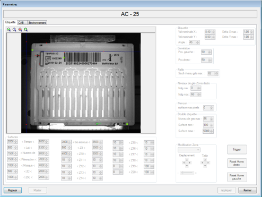Click Reset Home droite button
The width and height of the screenshot is (262, 197).
(x=237, y=163)
